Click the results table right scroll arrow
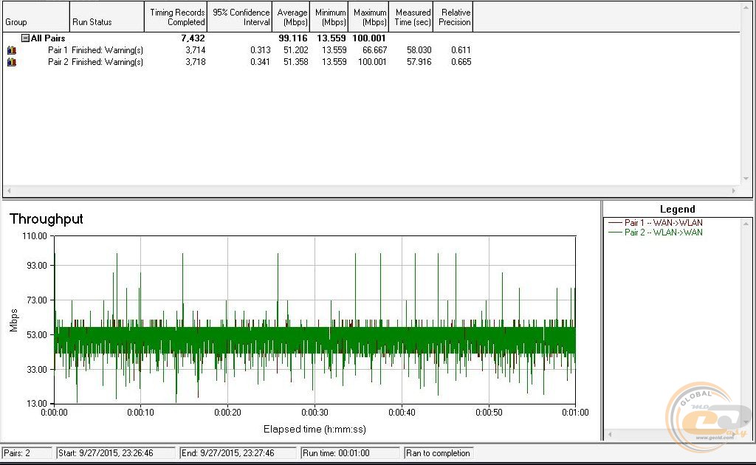 pos(734,191)
